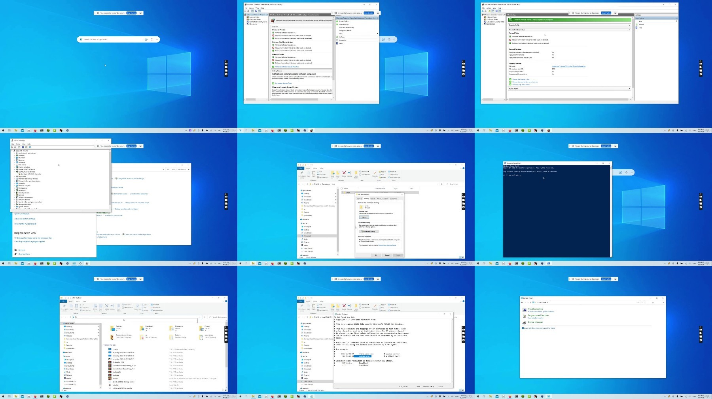Open the firewall log file path link
712x399 pixels.
point(568,66)
